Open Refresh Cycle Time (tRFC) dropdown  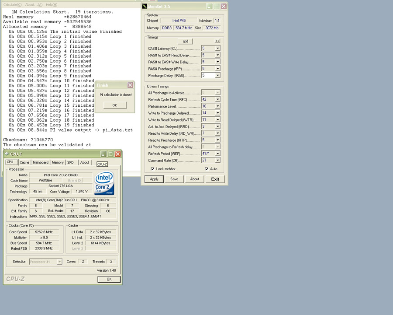click(x=217, y=99)
